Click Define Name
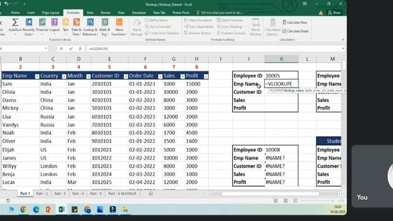Viewport: 393px width, 221px height. coord(158,20)
